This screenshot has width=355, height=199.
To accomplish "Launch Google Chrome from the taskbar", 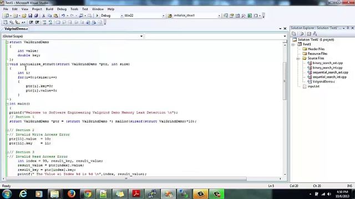I will pyautogui.click(x=88, y=194).
